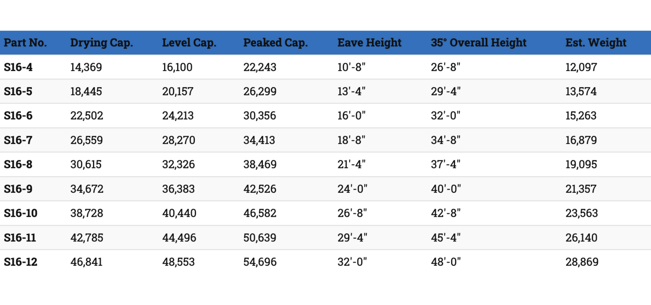Viewport: 651px width, 305px height.
Task: Select eave height 24'-0" cell
Action: 352,189
